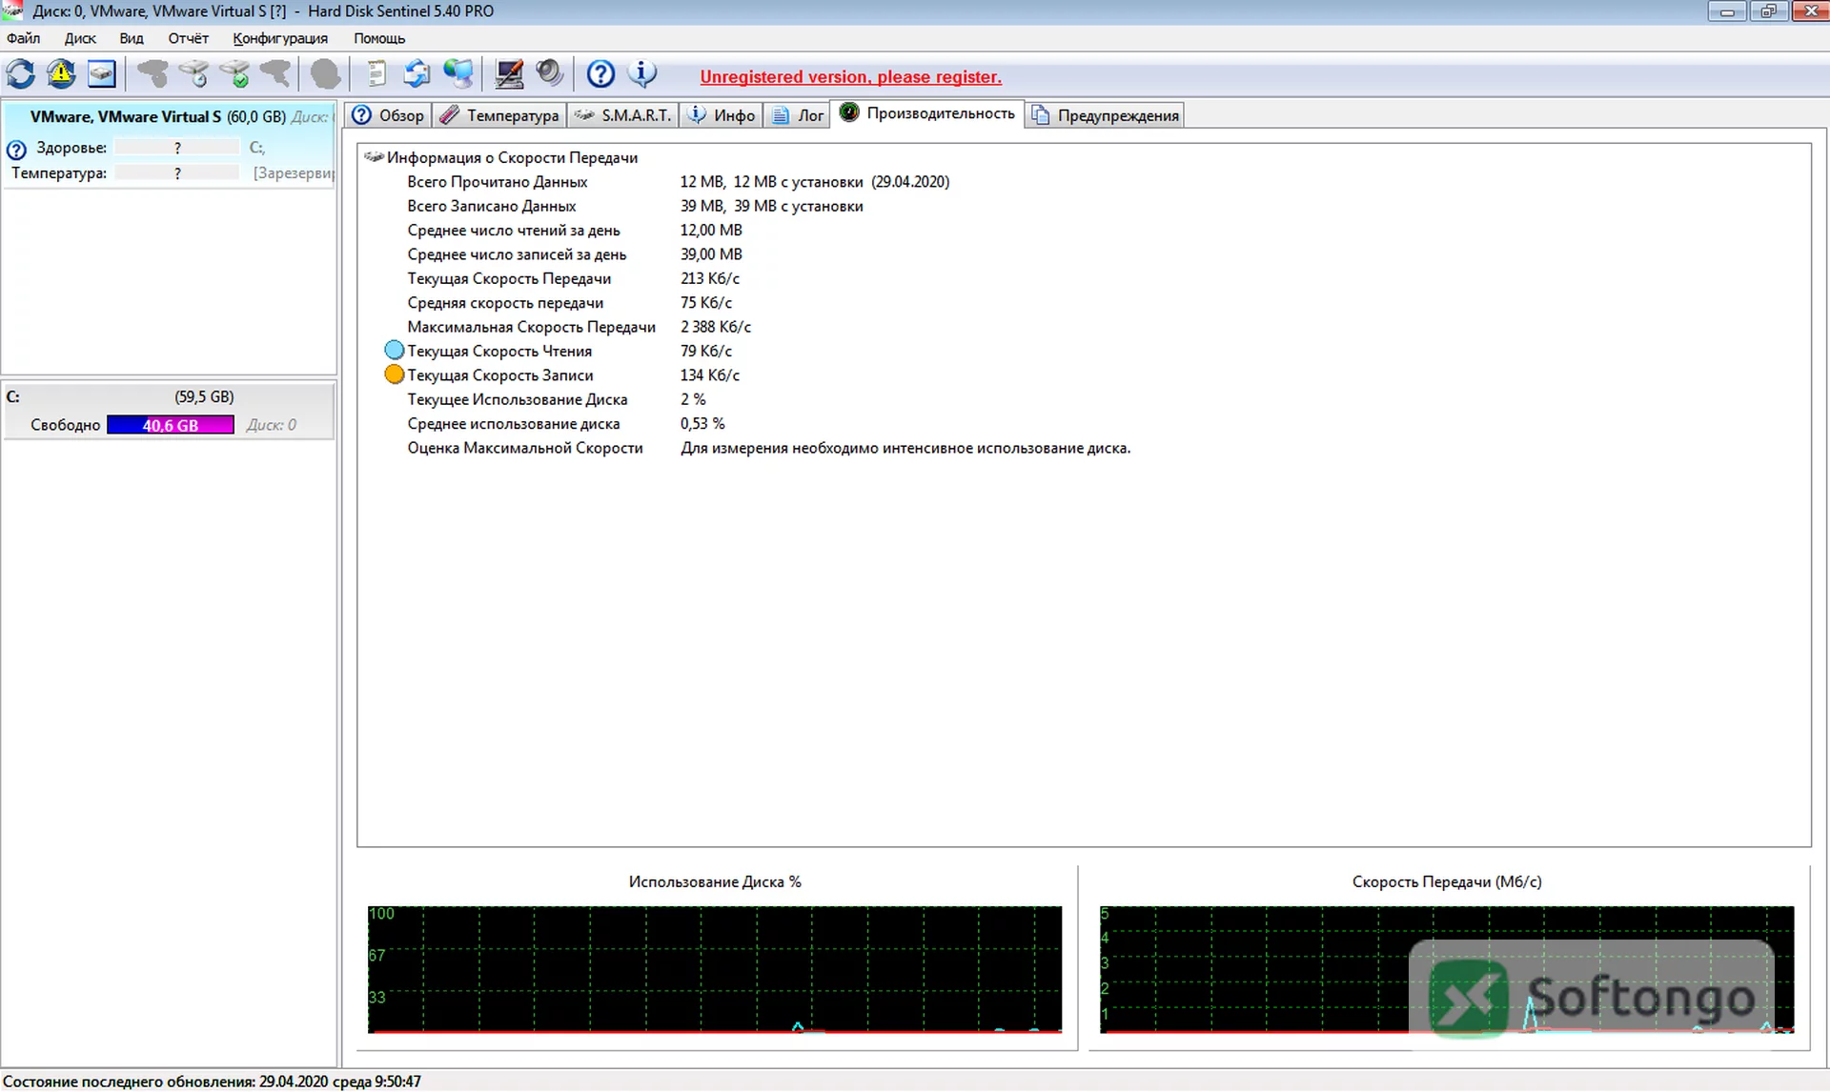Click the blue info bubble toolbar icon
Viewport: 1830px width, 1092px height.
pos(642,73)
